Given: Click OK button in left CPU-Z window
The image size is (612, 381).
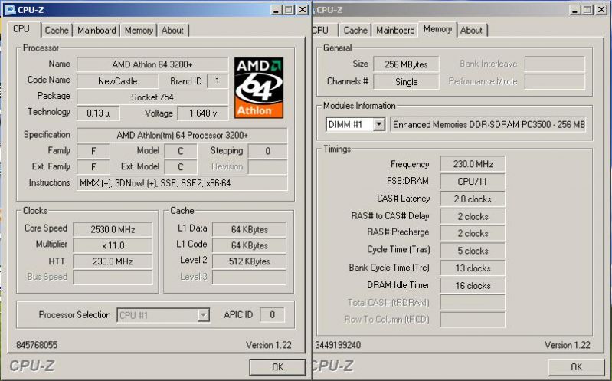Looking at the screenshot, I should tap(277, 367).
